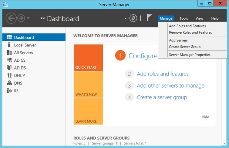
Task: Select the WHAT'S NEW tile
Action: (x=88, y=85)
